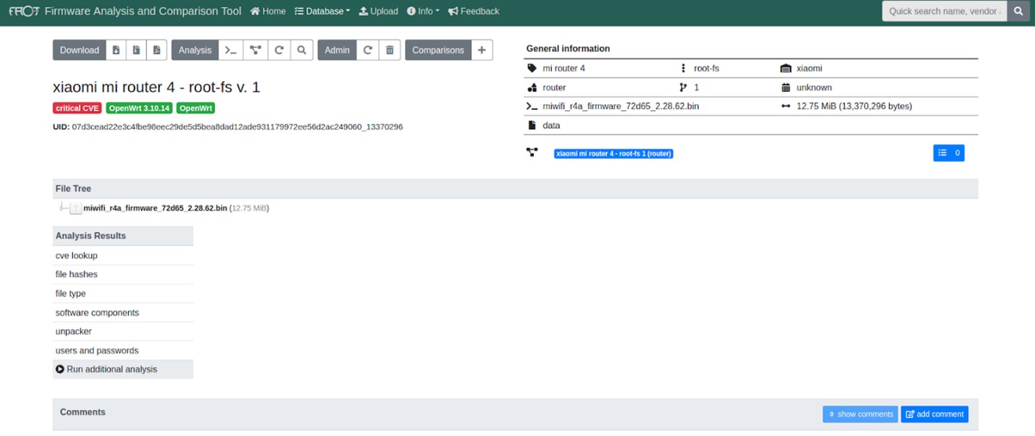
Task: Open the Upload page
Action: tap(379, 11)
